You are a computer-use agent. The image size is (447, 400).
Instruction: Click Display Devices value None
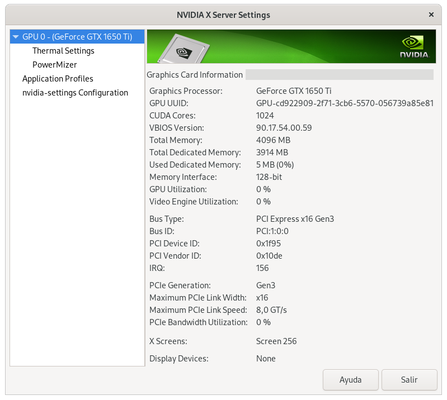(266, 359)
